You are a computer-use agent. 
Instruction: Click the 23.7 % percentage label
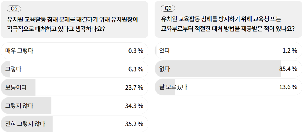134,87
